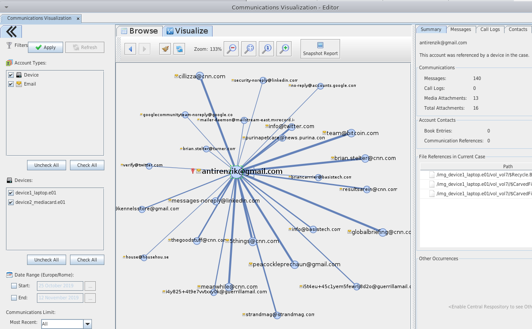Viewport: 532px width, 329px height.
Task: Click the End date field
Action: tap(60, 298)
